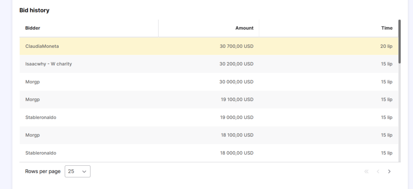
Task: Click the Rows per page label
Action: tap(43, 171)
